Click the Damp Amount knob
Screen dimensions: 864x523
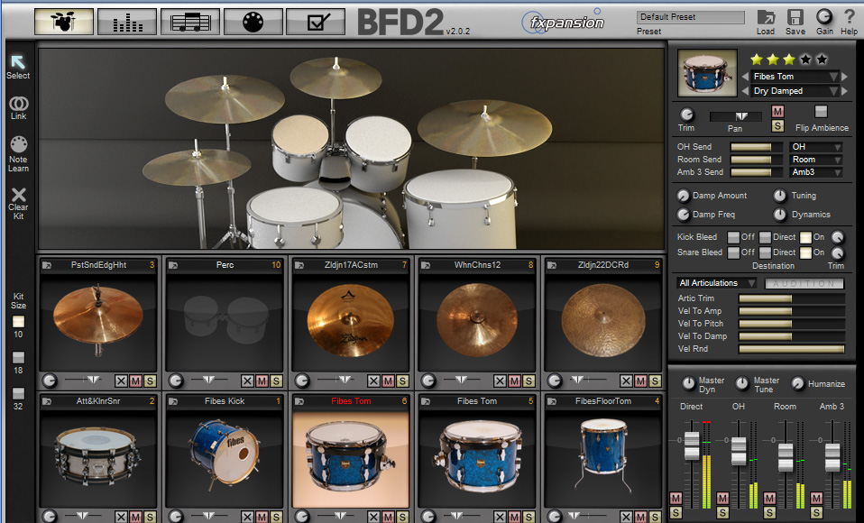click(x=684, y=196)
